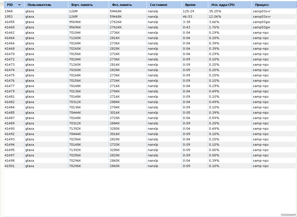Select PID 41497 cell
This screenshot has width=297, height=217.
click(x=10, y=155)
